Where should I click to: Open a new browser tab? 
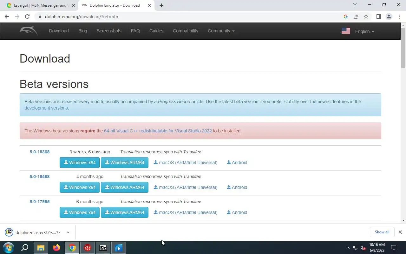click(x=161, y=5)
